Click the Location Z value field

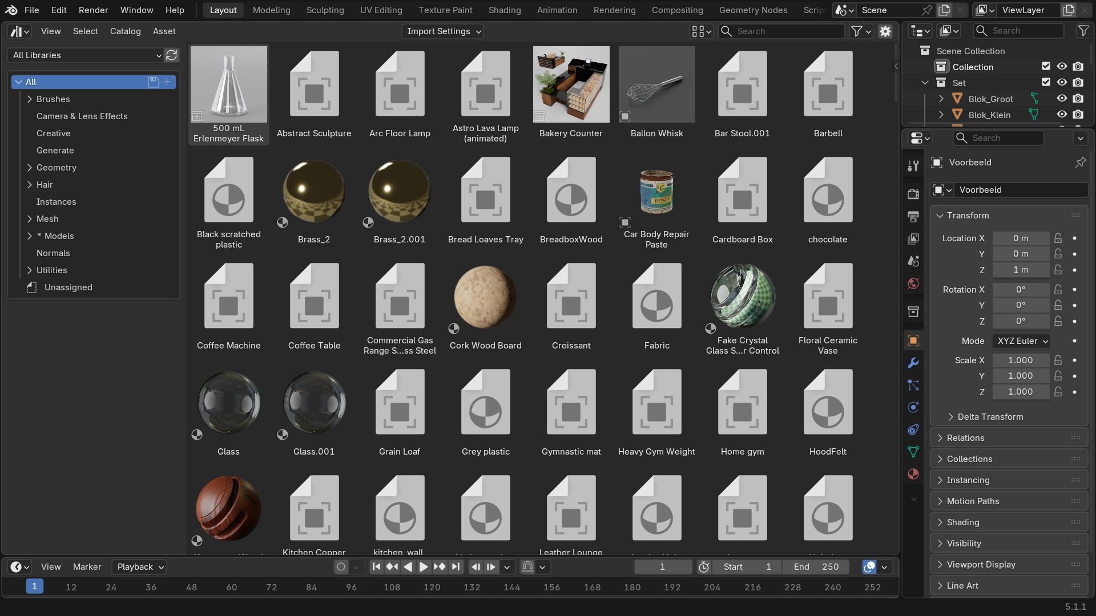click(x=1021, y=270)
